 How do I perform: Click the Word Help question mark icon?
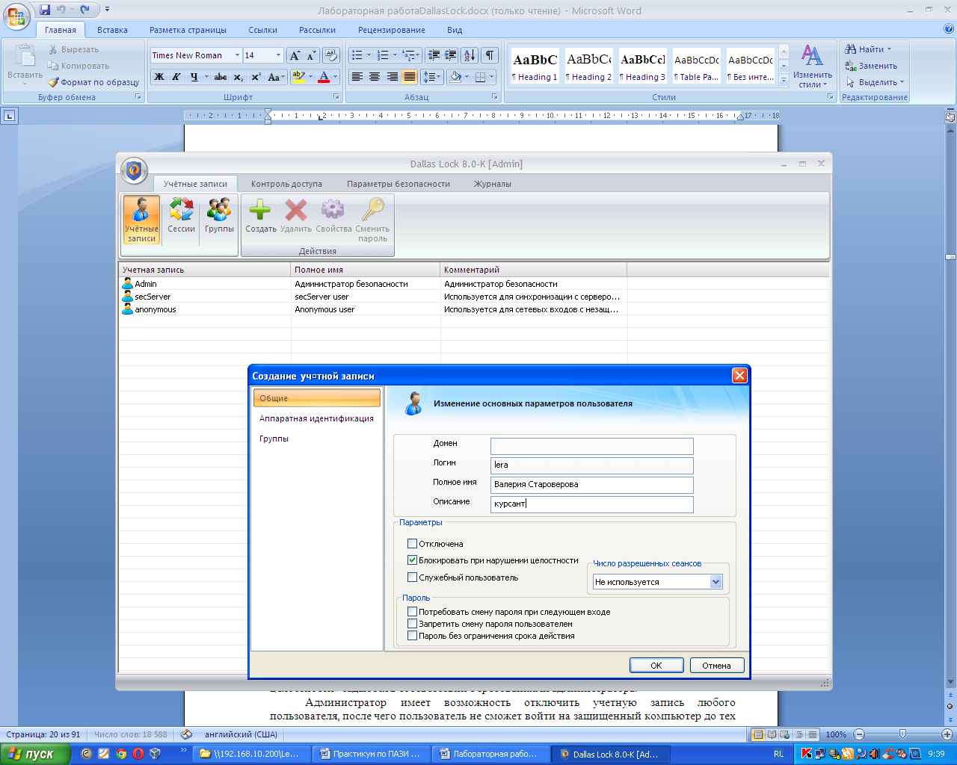point(949,29)
